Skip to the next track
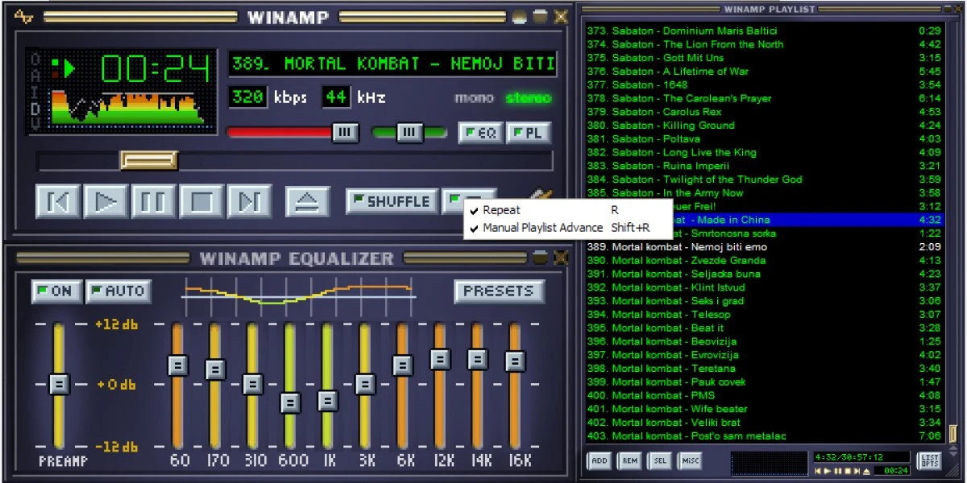This screenshot has width=967, height=483. [250, 202]
